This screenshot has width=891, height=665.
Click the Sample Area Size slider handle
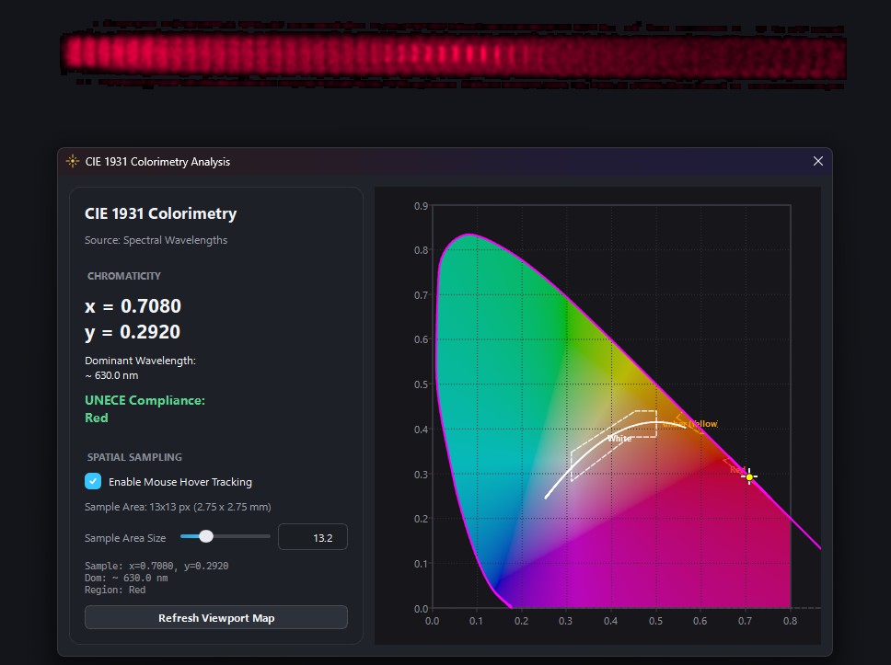pyautogui.click(x=206, y=536)
